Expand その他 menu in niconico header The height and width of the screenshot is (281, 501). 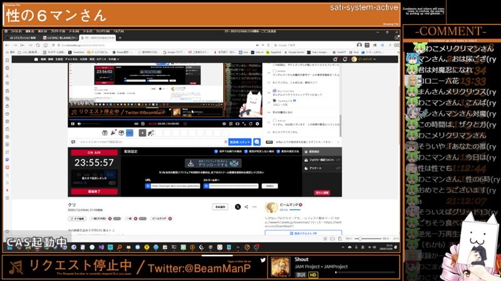(114, 59)
